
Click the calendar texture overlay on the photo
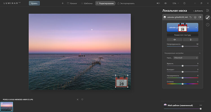point(122,81)
